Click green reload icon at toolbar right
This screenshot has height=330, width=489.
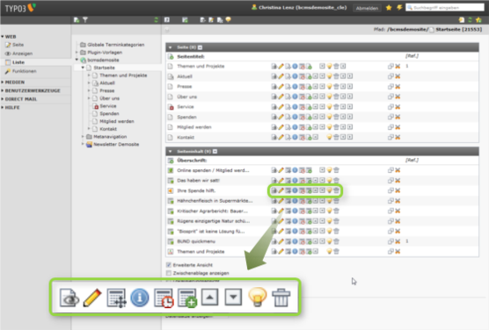470,20
